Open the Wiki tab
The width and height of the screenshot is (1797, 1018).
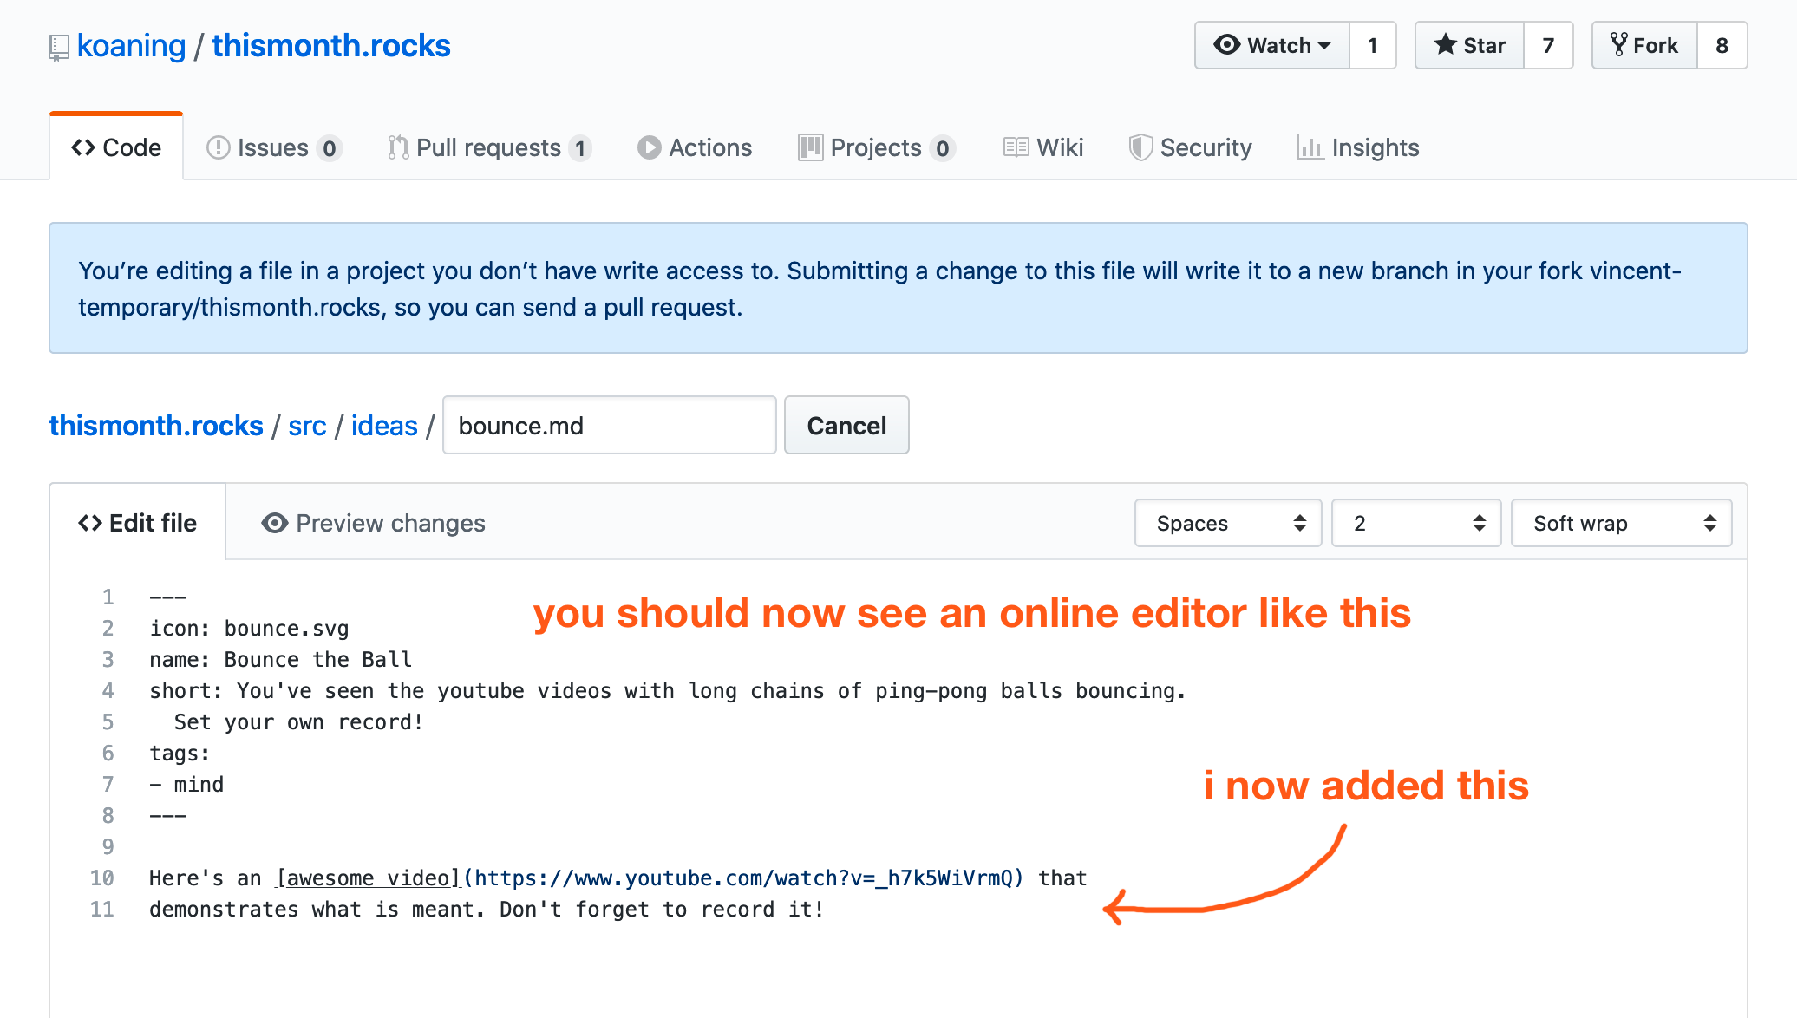1043,147
